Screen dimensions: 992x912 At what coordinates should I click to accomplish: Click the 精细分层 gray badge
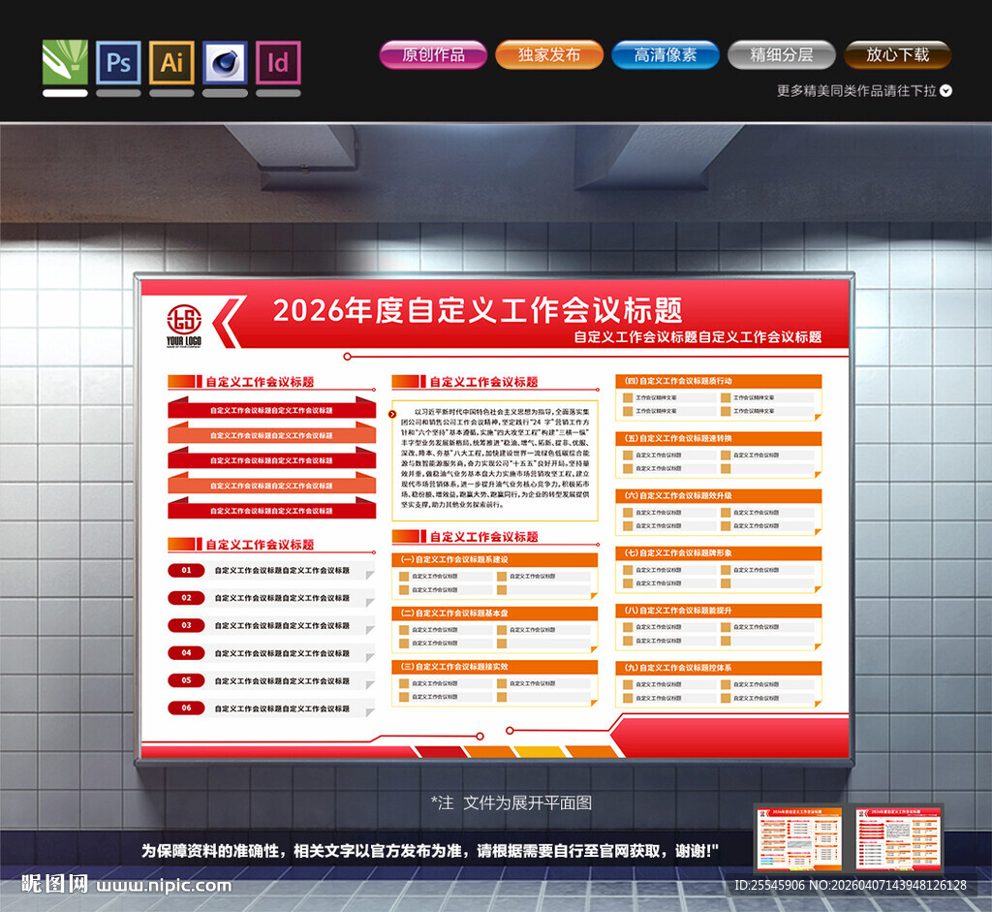[782, 54]
